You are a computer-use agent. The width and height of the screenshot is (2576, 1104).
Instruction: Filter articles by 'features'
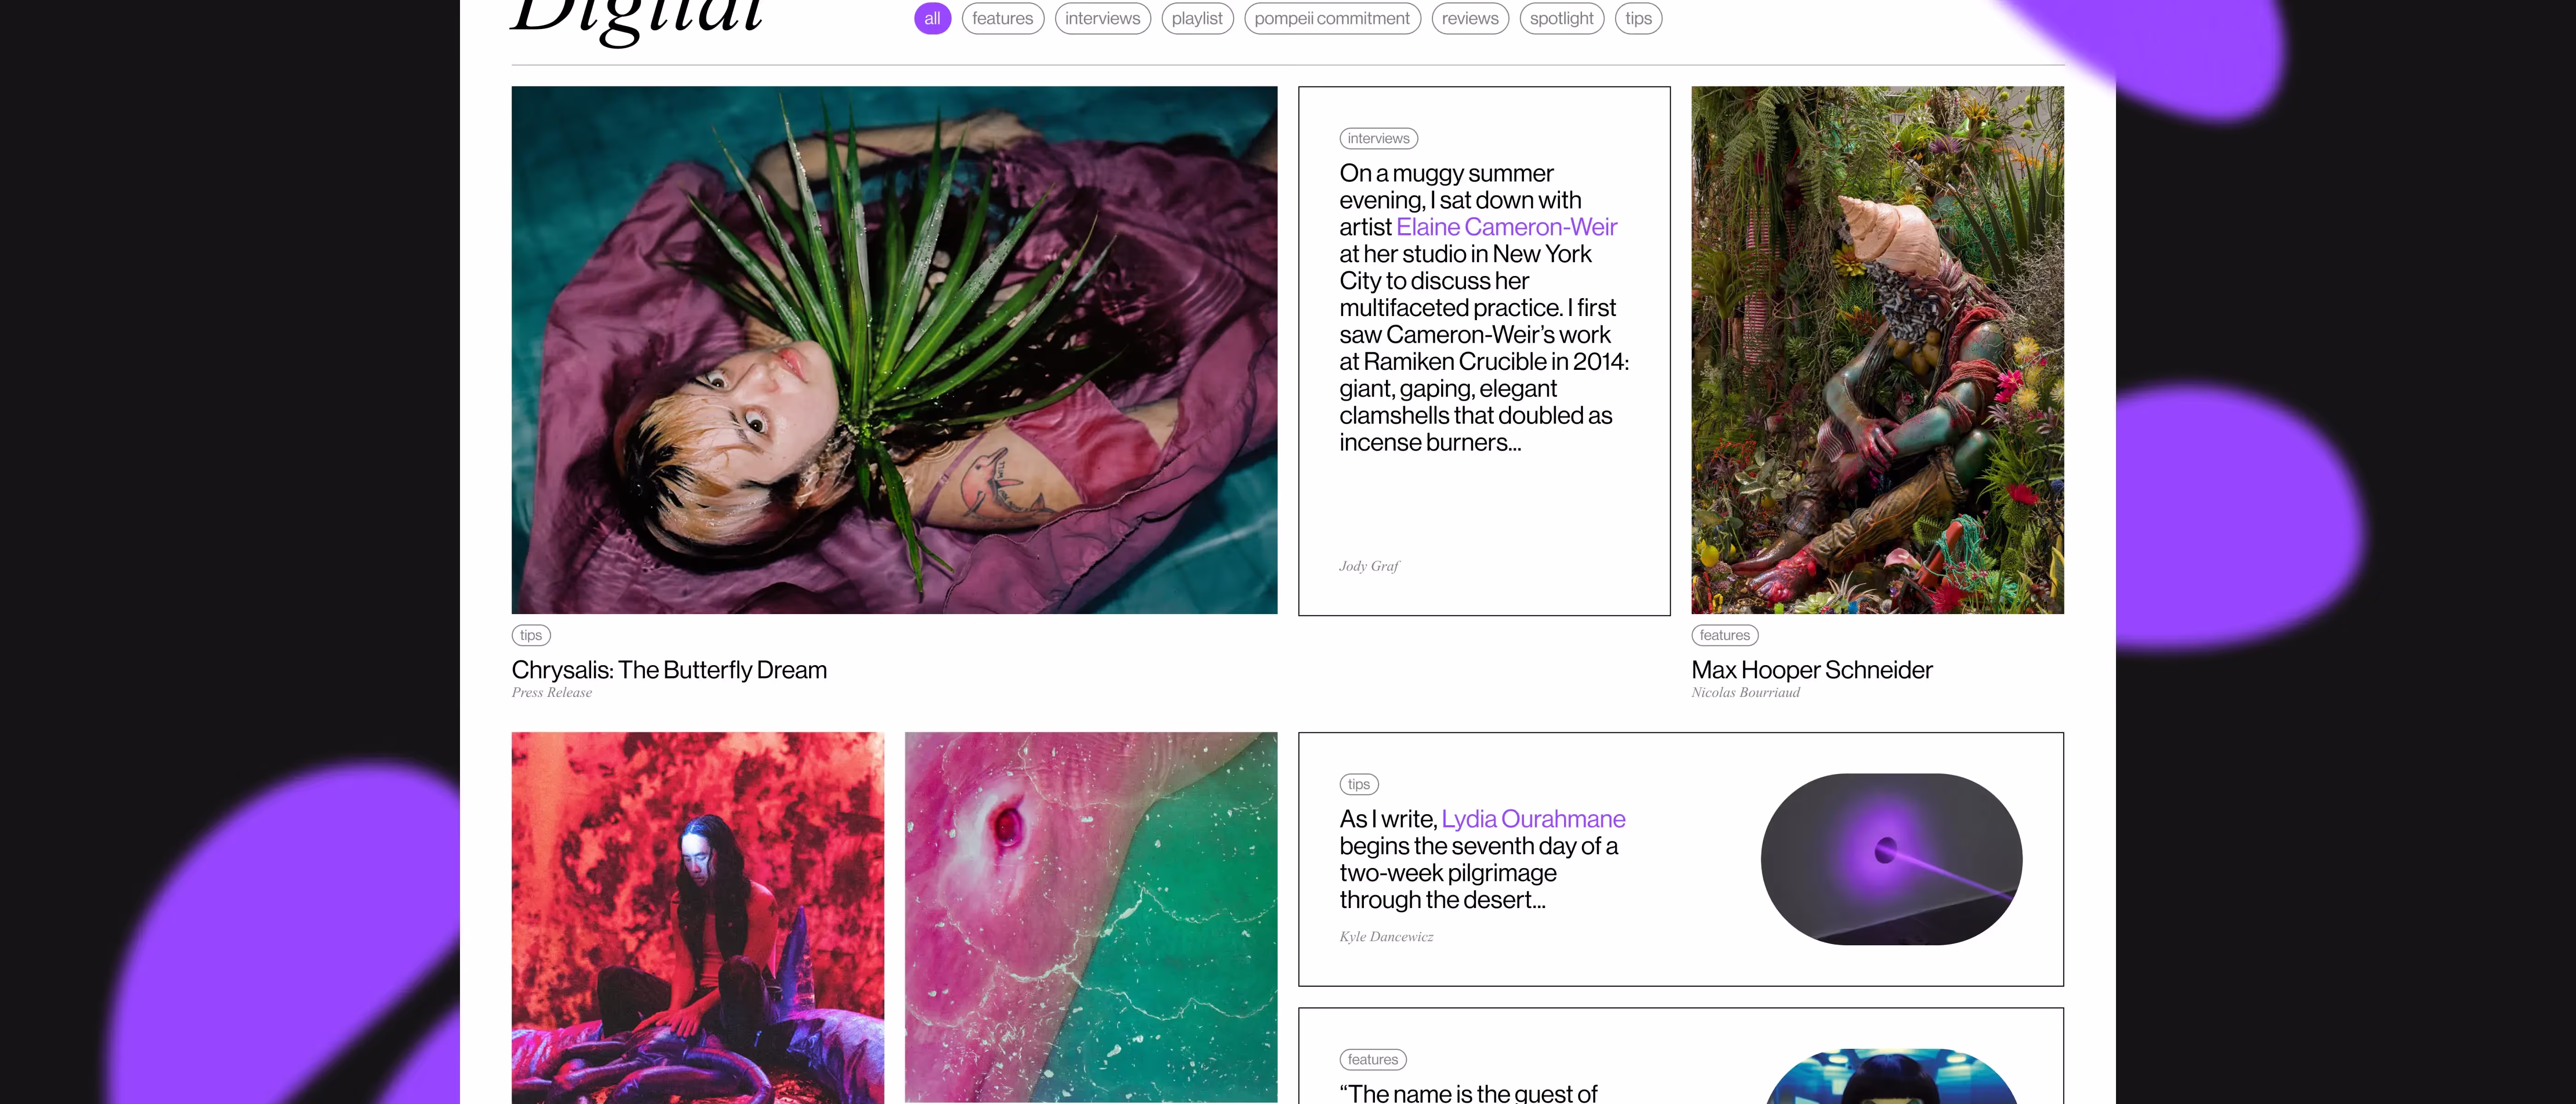click(1002, 19)
